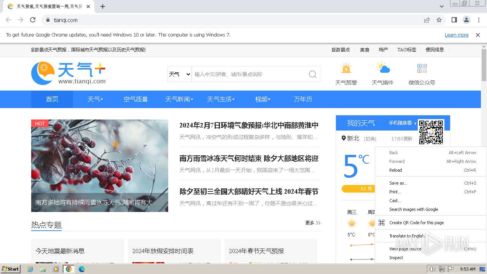Open headline 除夕至初三全国大部晴好天气
487x274 pixels.
pos(249,191)
